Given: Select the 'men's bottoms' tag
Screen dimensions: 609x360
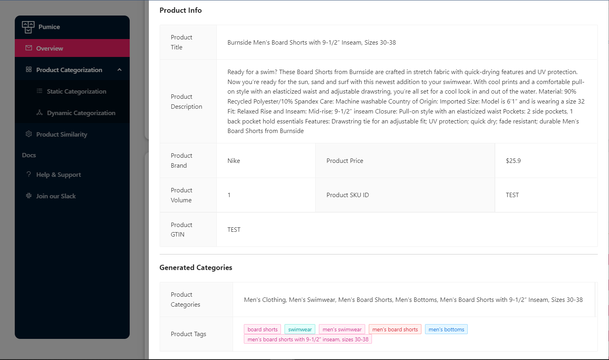Looking at the screenshot, I should (x=446, y=329).
